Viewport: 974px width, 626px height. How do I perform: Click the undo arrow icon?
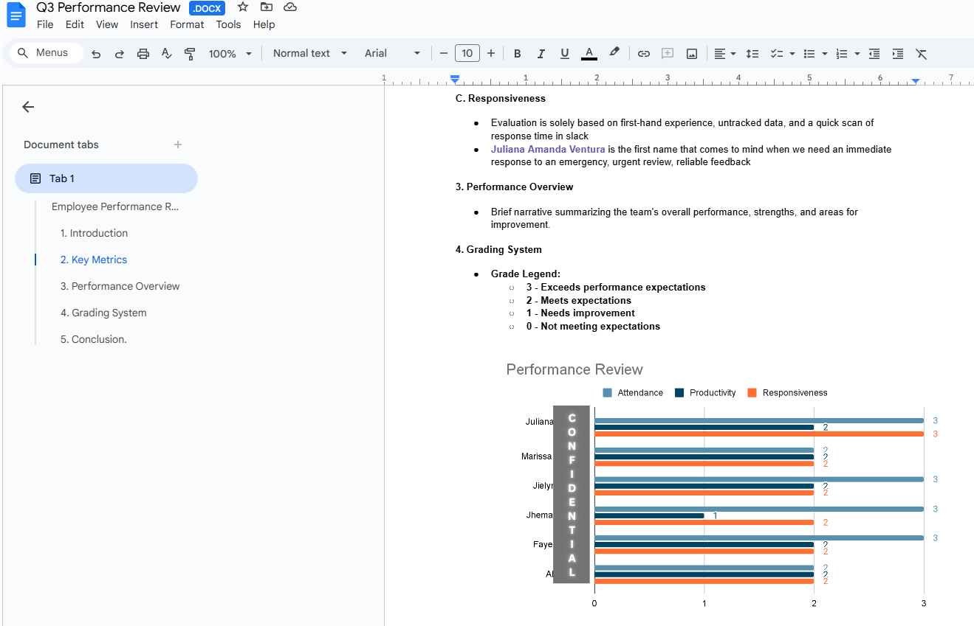(x=96, y=54)
